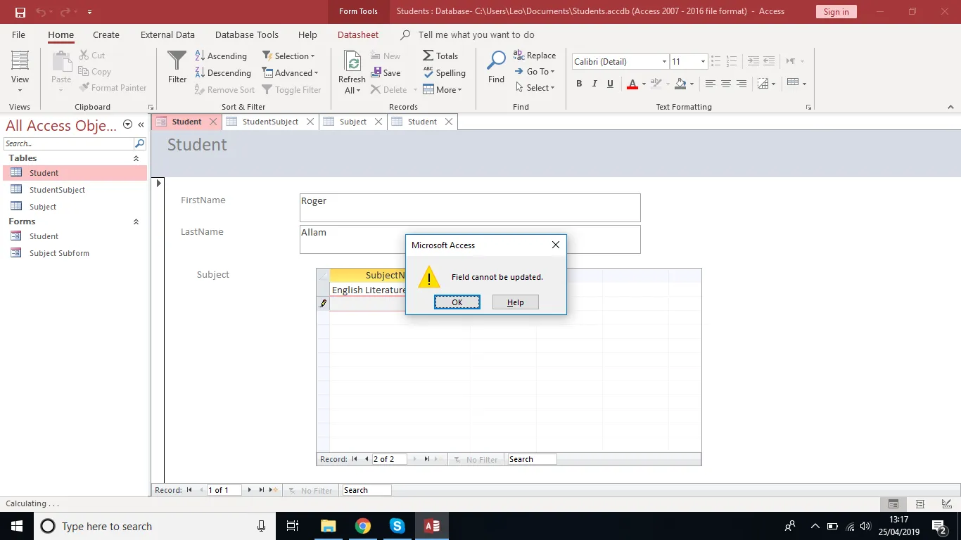This screenshot has width=961, height=540.
Task: Click the Save icon in the Quick Access Toolbar
Action: [20, 12]
